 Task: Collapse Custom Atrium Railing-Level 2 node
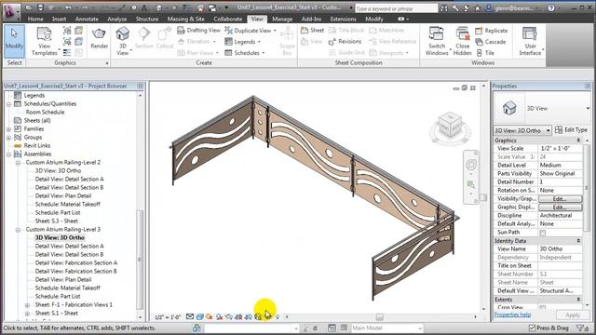[x=18, y=163]
